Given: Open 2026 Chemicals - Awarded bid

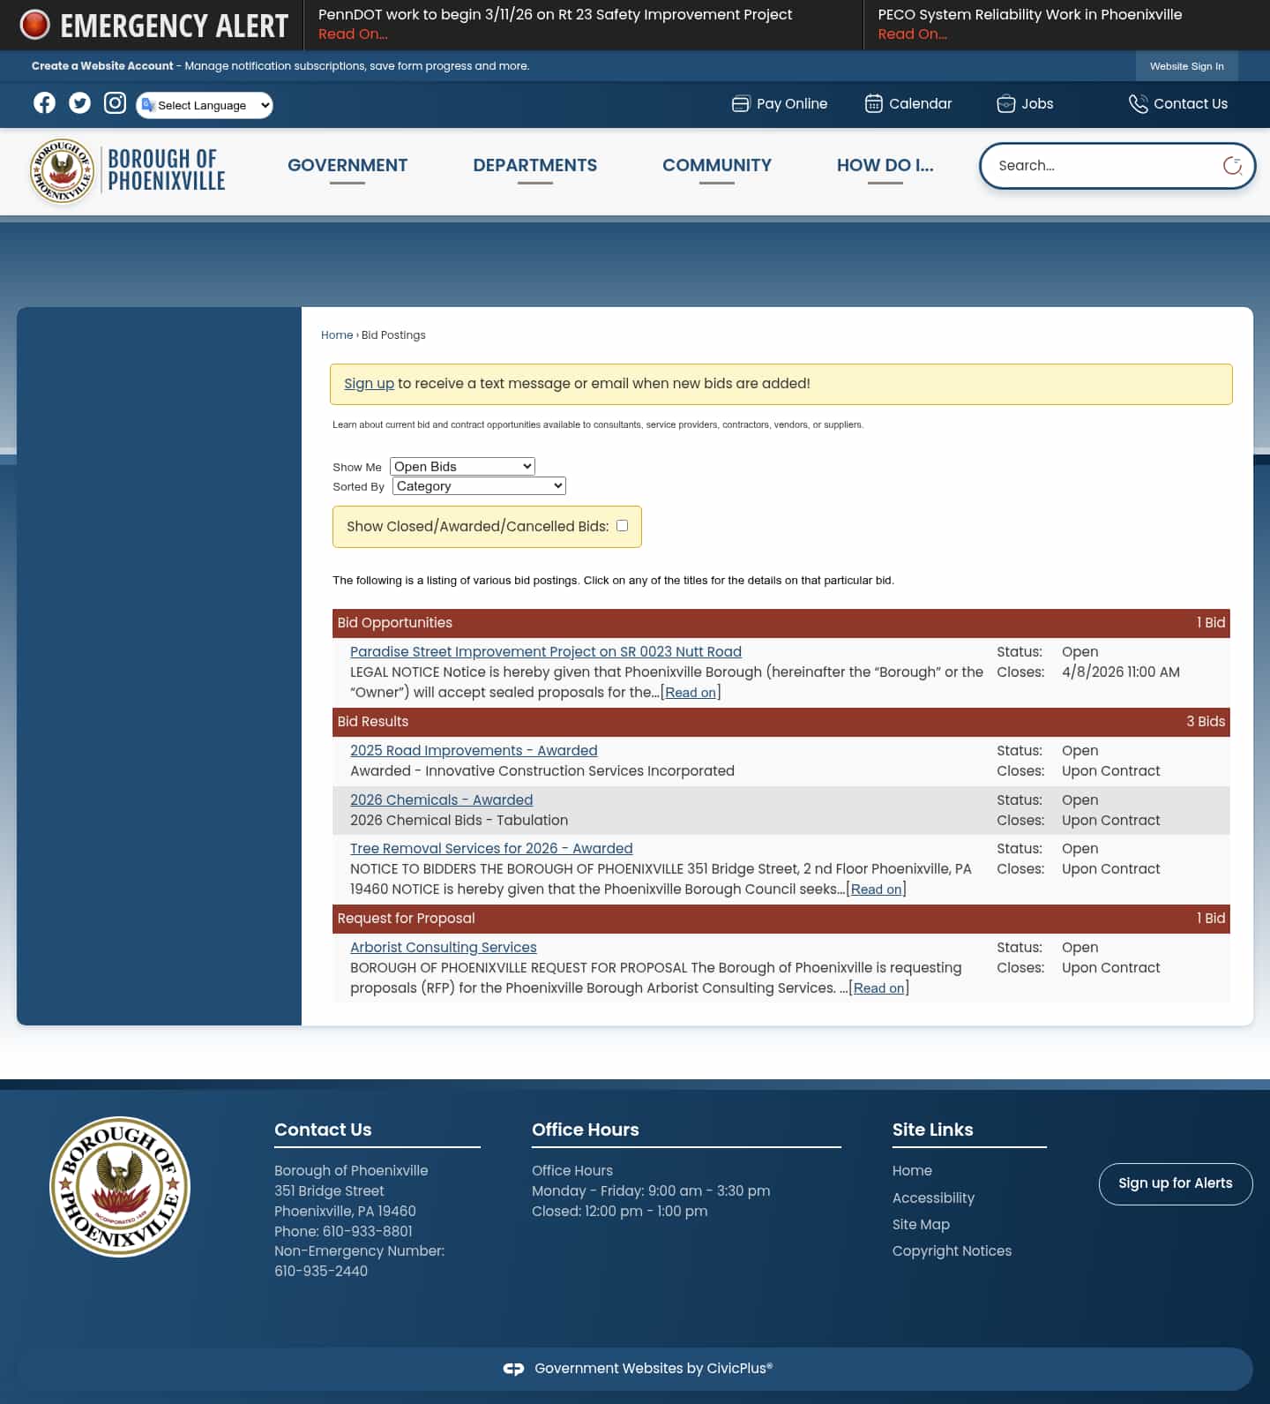Looking at the screenshot, I should (441, 800).
